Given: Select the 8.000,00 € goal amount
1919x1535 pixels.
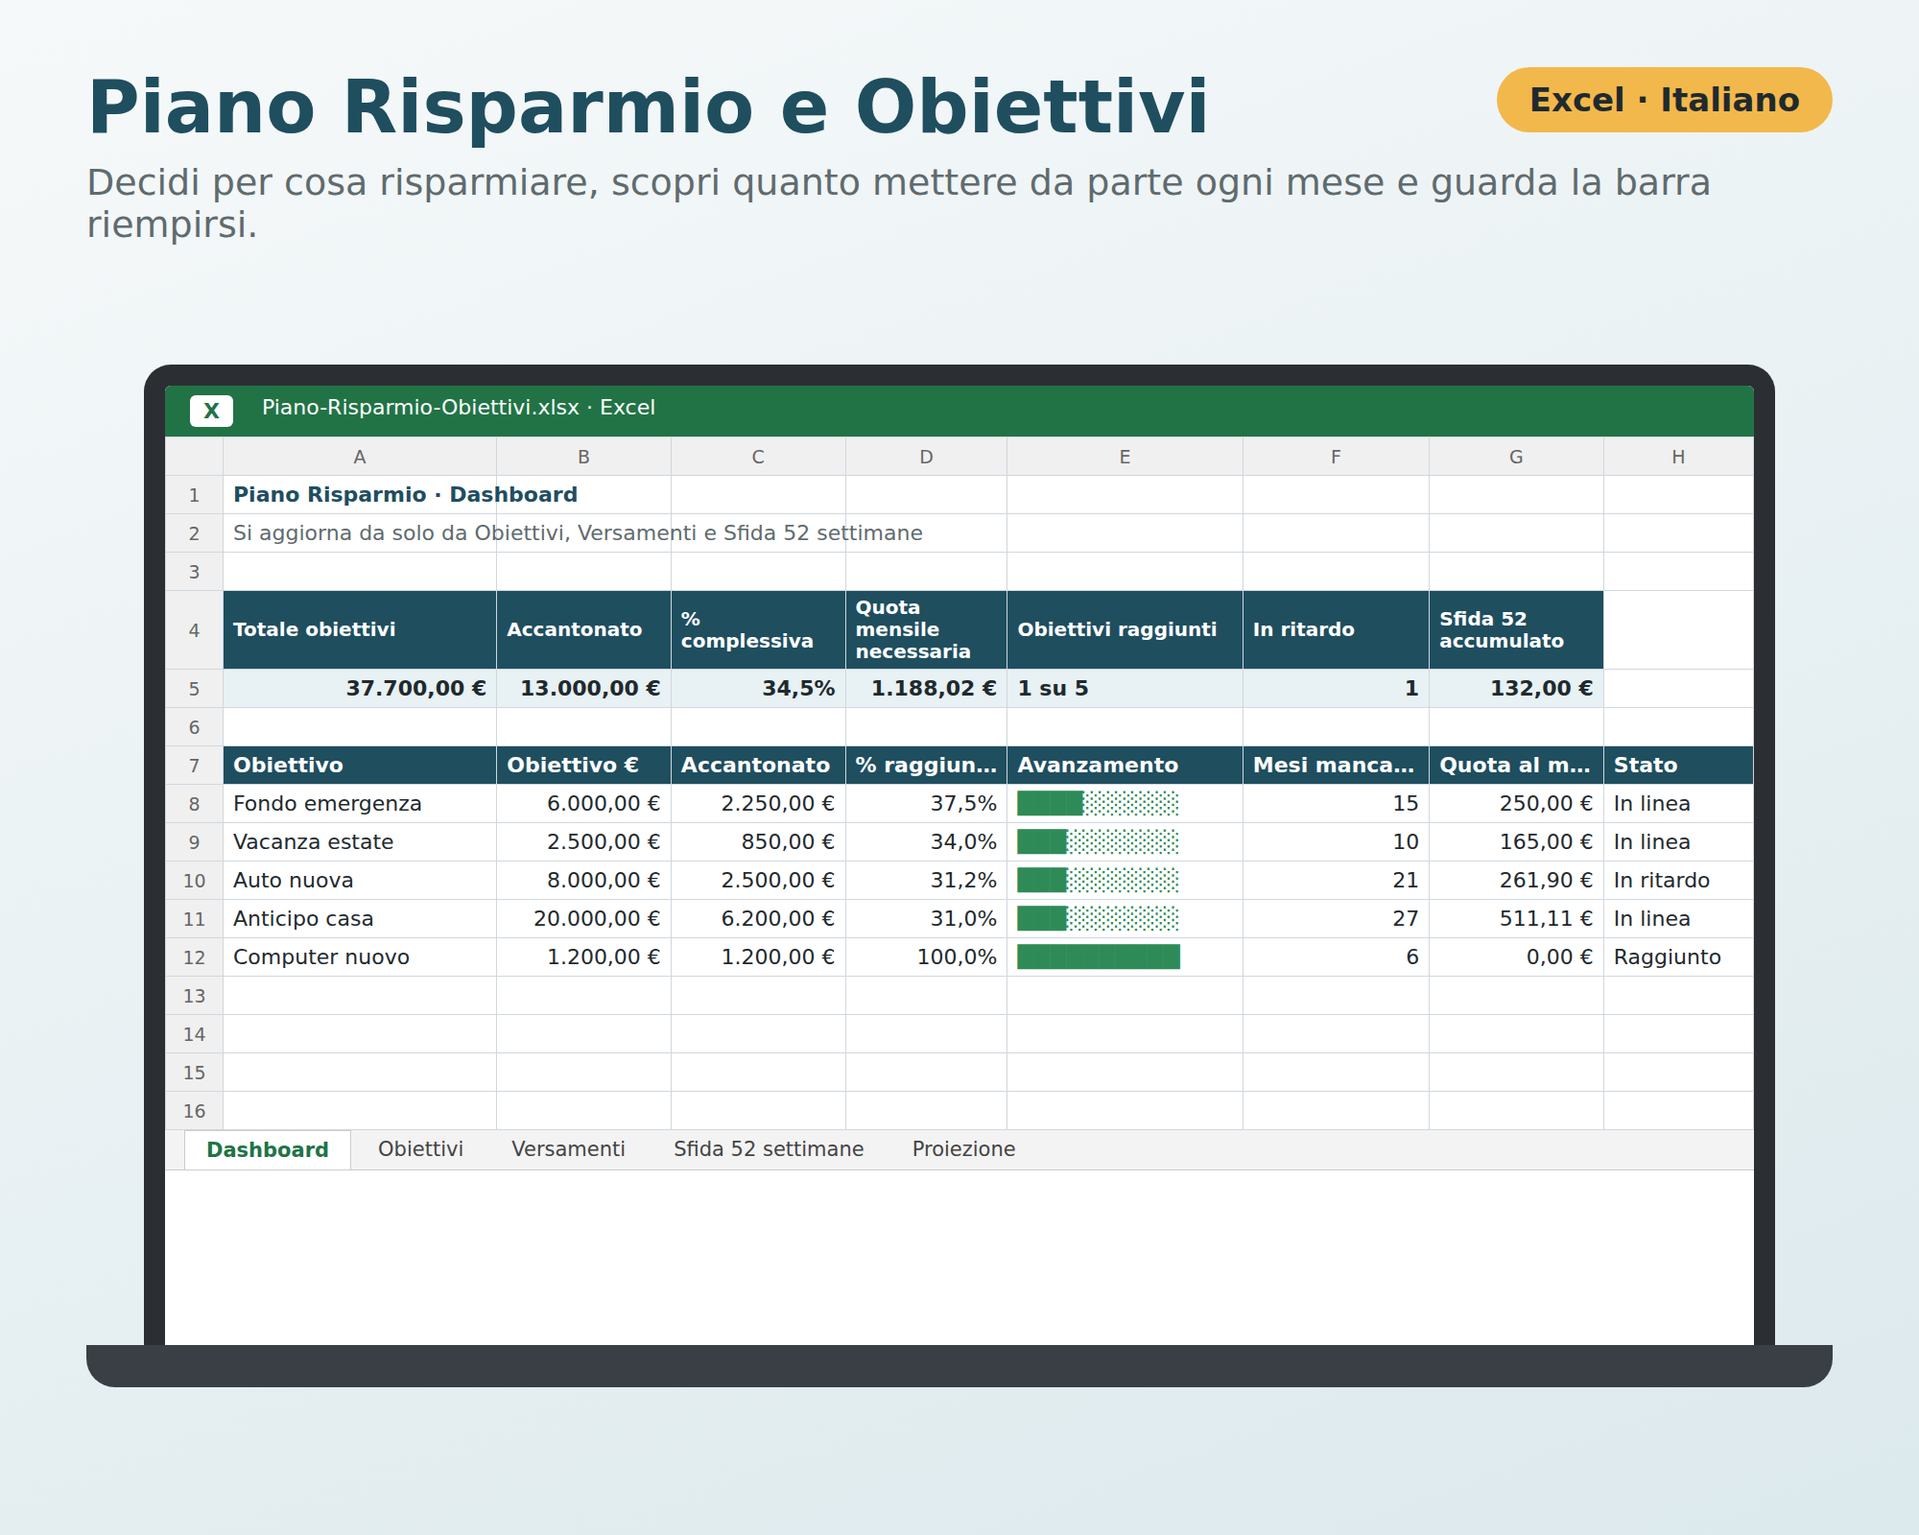Looking at the screenshot, I should point(583,881).
